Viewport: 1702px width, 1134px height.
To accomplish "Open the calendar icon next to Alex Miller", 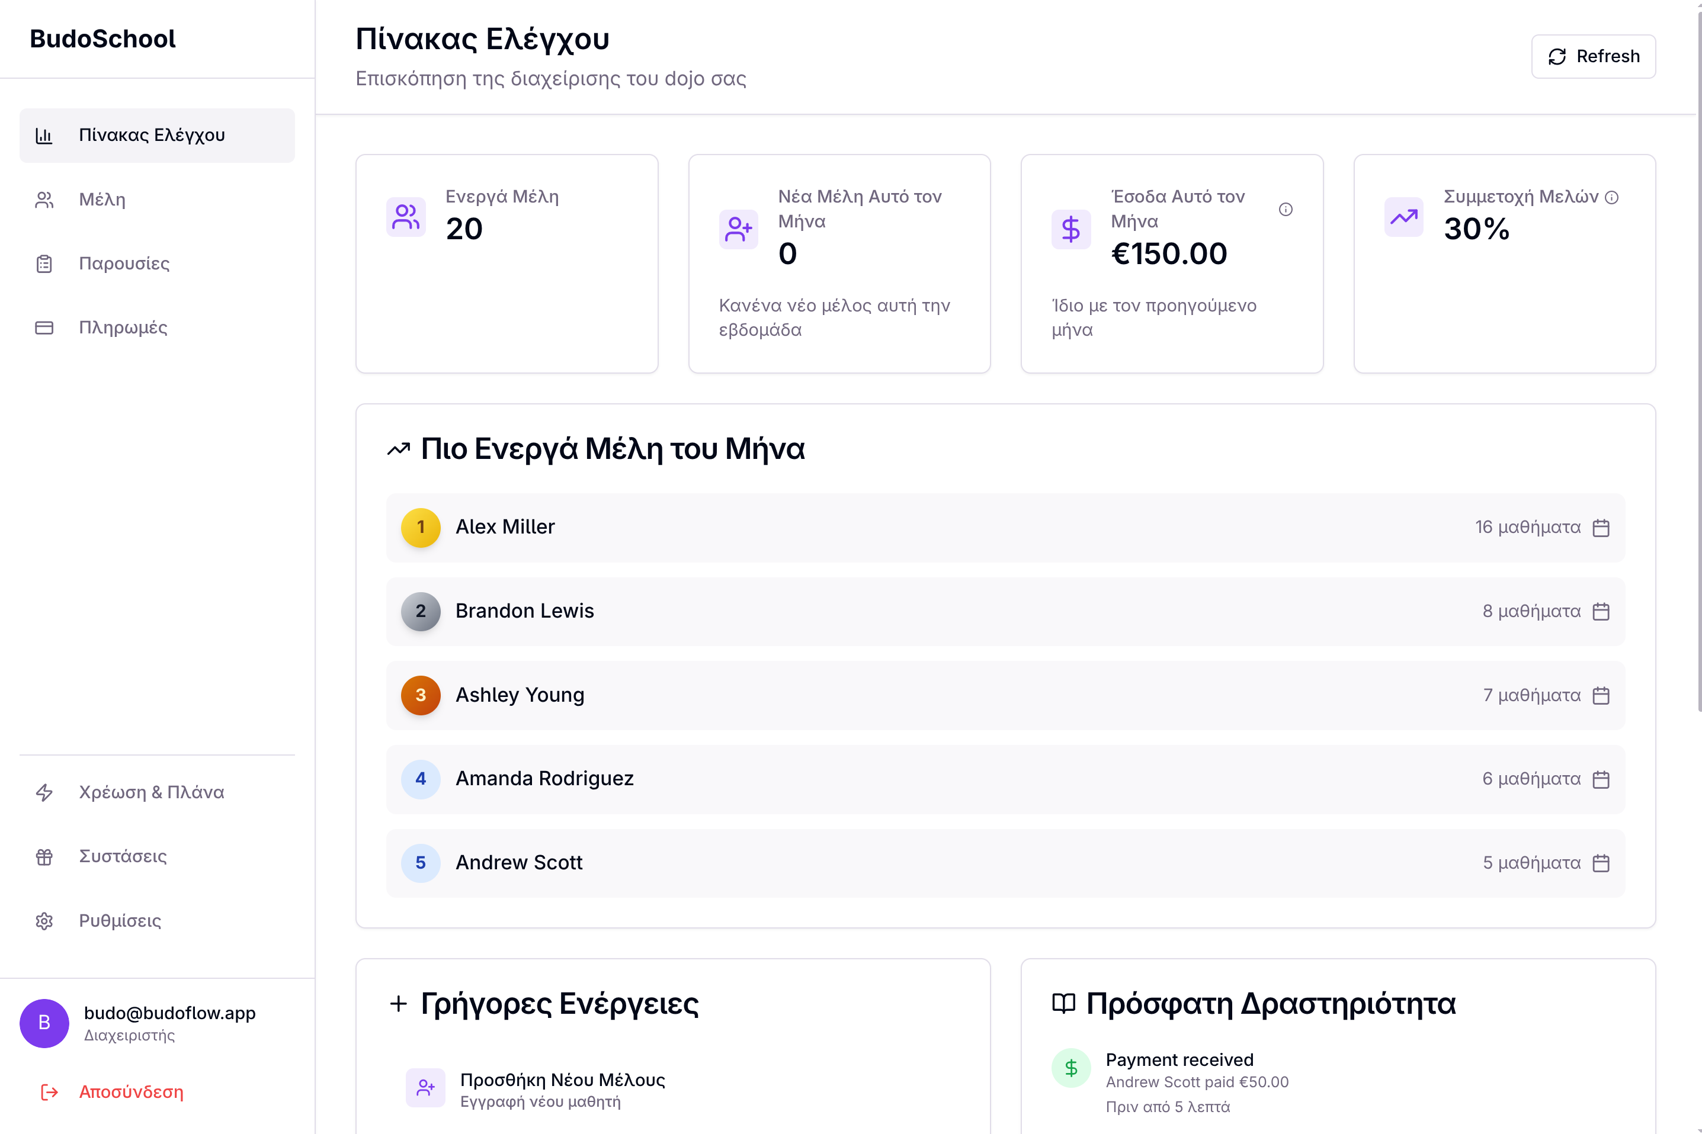I will (1601, 527).
